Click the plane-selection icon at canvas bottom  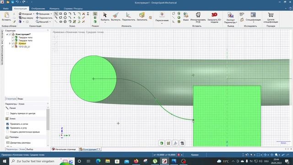175,143
